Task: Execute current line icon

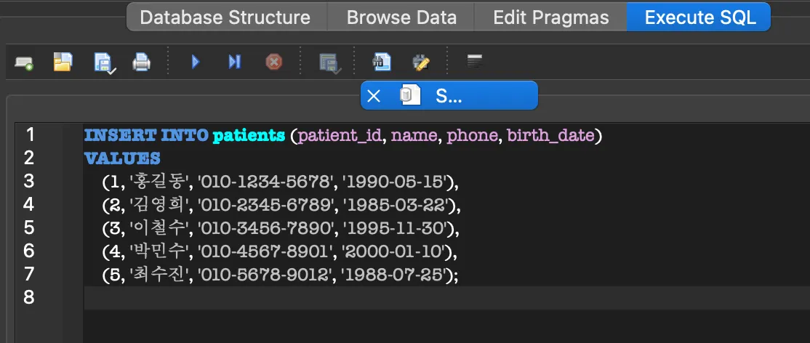Action: tap(235, 62)
